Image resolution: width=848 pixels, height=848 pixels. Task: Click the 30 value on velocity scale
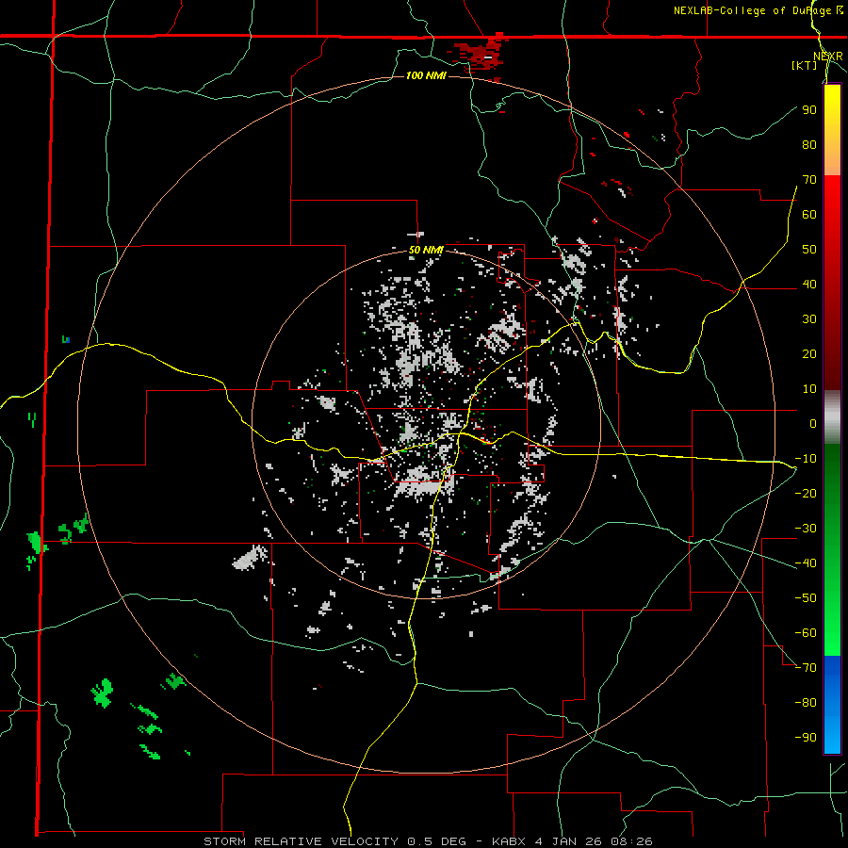pos(809,319)
